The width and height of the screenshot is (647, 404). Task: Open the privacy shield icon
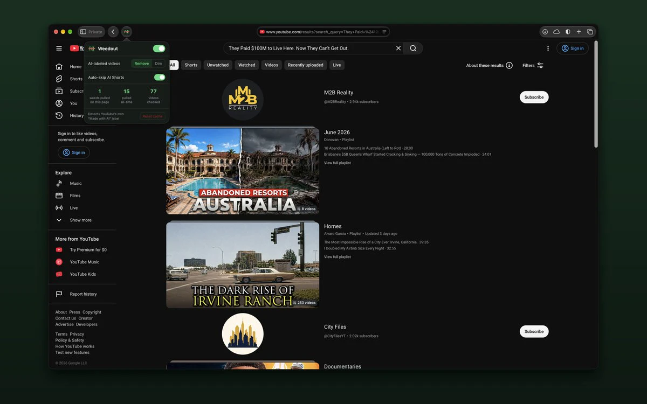(568, 32)
